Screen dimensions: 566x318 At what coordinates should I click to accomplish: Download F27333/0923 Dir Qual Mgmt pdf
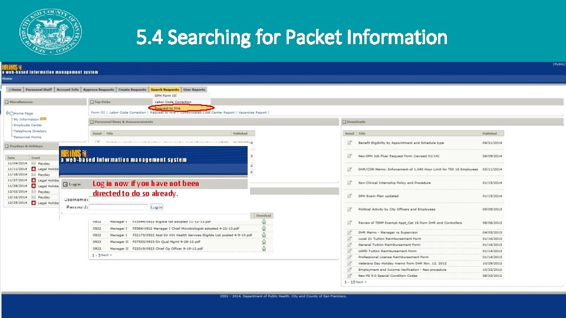(x=264, y=241)
